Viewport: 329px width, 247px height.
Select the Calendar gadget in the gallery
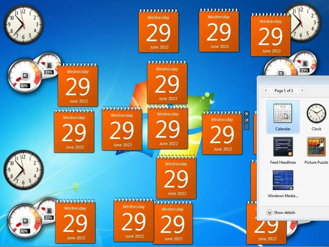pyautogui.click(x=283, y=117)
